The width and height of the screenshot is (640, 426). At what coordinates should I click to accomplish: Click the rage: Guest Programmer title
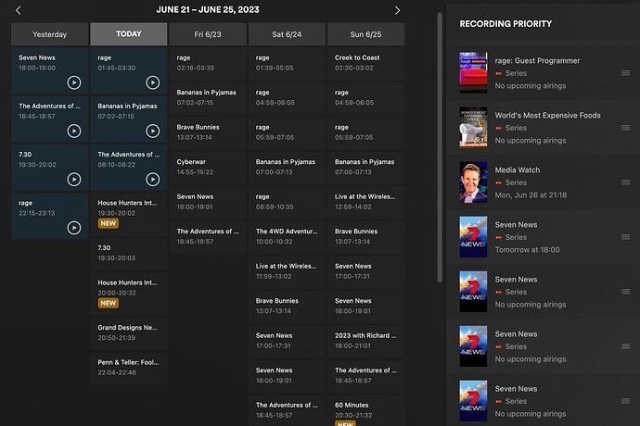(537, 61)
